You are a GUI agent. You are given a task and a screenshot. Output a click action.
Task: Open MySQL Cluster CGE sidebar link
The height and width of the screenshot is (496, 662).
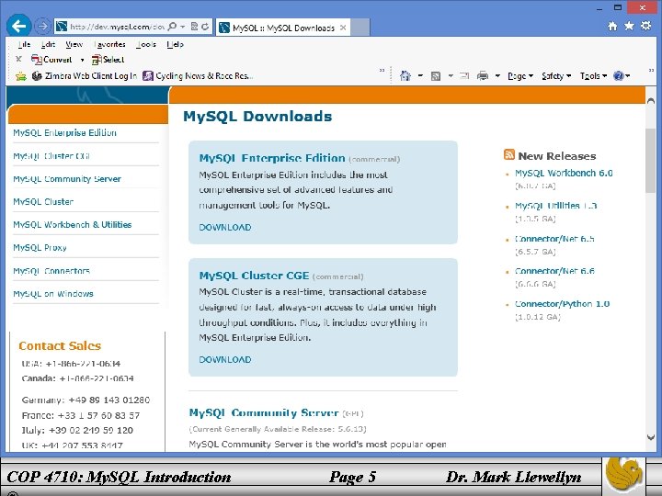[51, 155]
